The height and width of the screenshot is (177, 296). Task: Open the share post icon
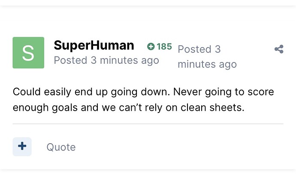click(279, 49)
